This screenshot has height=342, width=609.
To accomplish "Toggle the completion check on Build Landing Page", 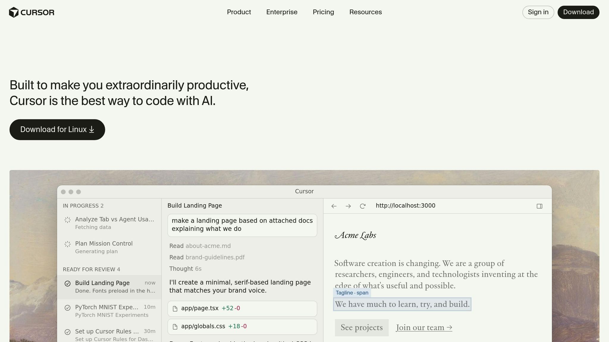I will pyautogui.click(x=68, y=283).
